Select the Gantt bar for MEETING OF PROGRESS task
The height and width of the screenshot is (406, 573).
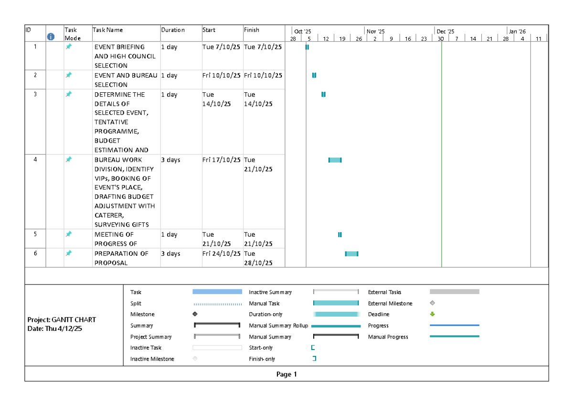(x=340, y=234)
